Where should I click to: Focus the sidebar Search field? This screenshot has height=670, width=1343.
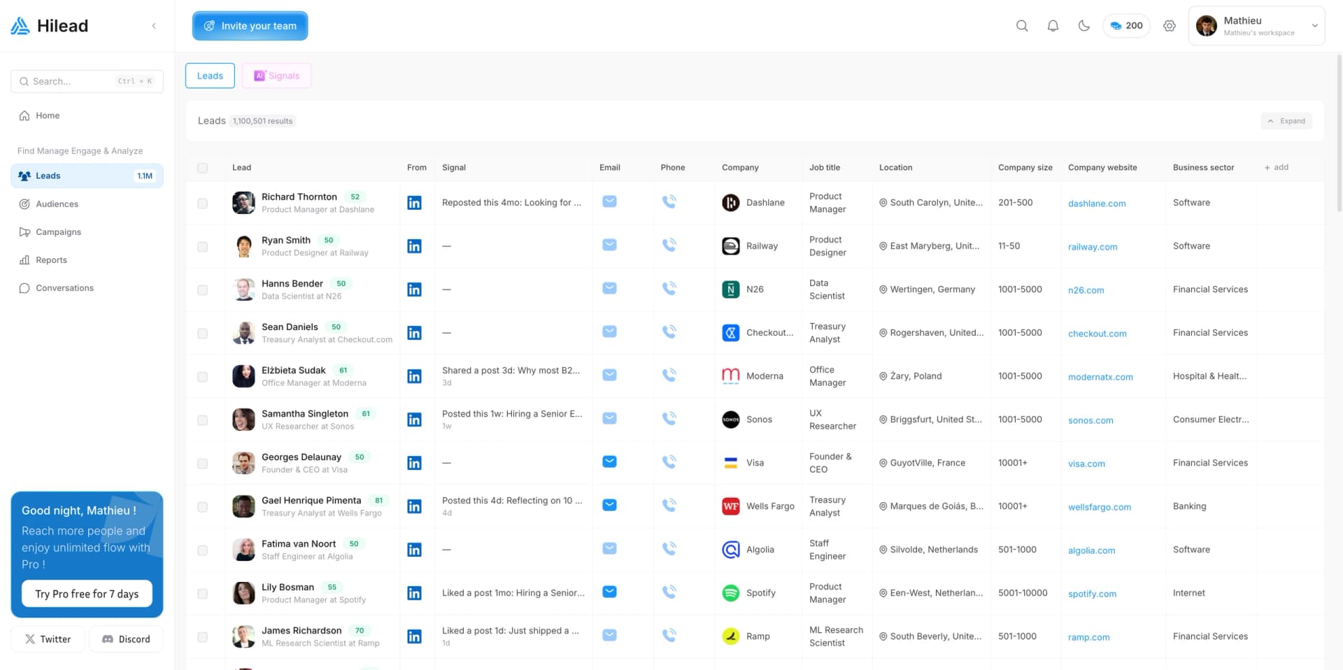87,81
